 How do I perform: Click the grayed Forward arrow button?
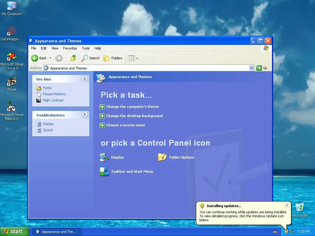click(59, 58)
